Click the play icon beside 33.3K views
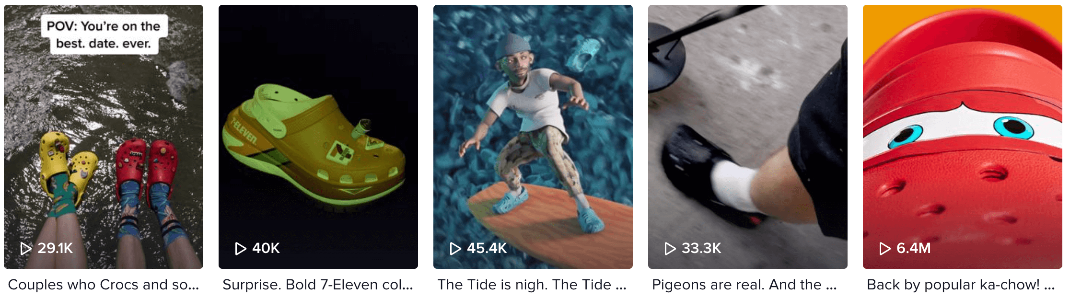 coord(670,248)
